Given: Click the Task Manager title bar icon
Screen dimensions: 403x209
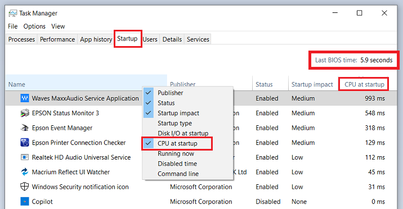Looking at the screenshot, I should [x=13, y=13].
